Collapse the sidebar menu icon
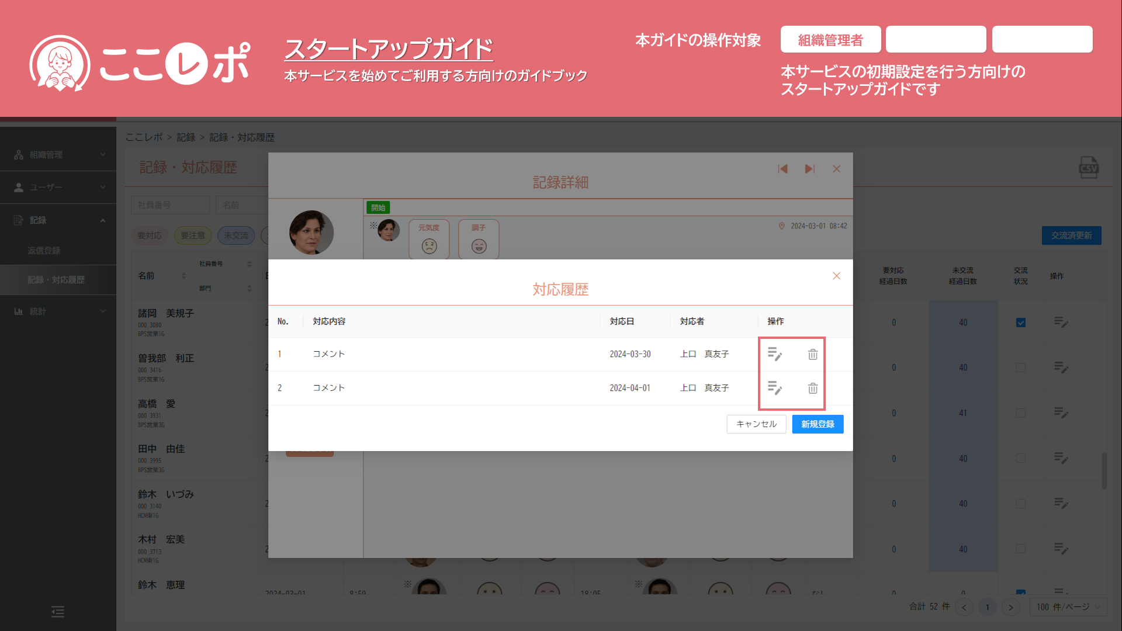1122x631 pixels. click(58, 612)
